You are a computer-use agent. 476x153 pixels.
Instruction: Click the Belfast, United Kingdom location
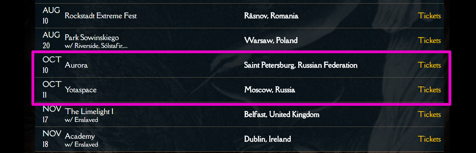click(x=281, y=114)
